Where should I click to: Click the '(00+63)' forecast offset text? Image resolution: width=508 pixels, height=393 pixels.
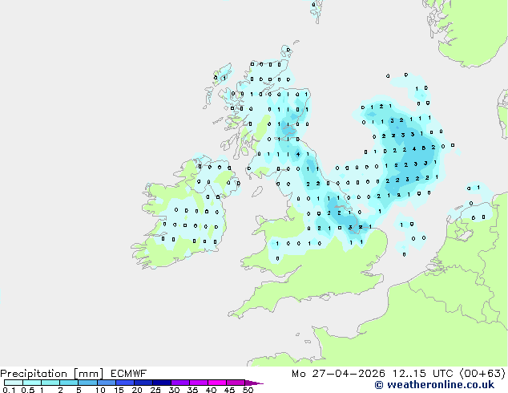pos(482,374)
